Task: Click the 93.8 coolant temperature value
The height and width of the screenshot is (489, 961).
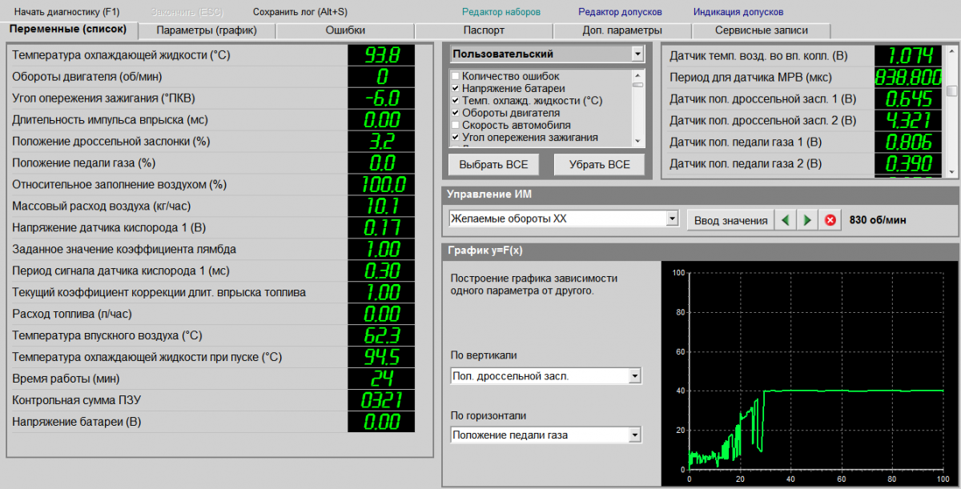Action: [382, 55]
